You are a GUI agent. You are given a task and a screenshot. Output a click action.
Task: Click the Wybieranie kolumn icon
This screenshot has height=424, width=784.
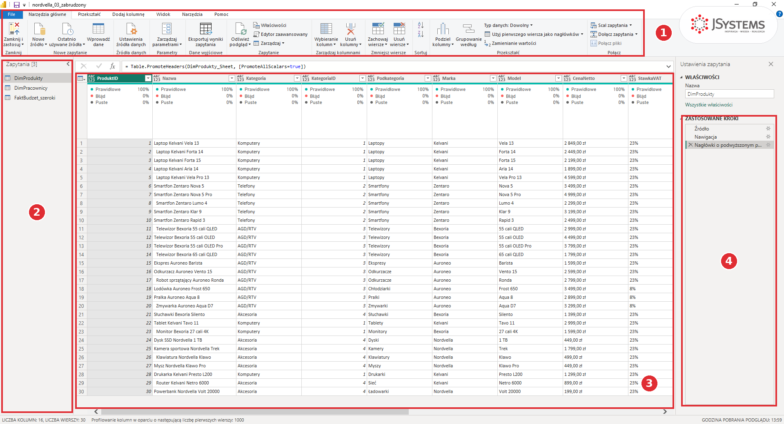coord(326,29)
